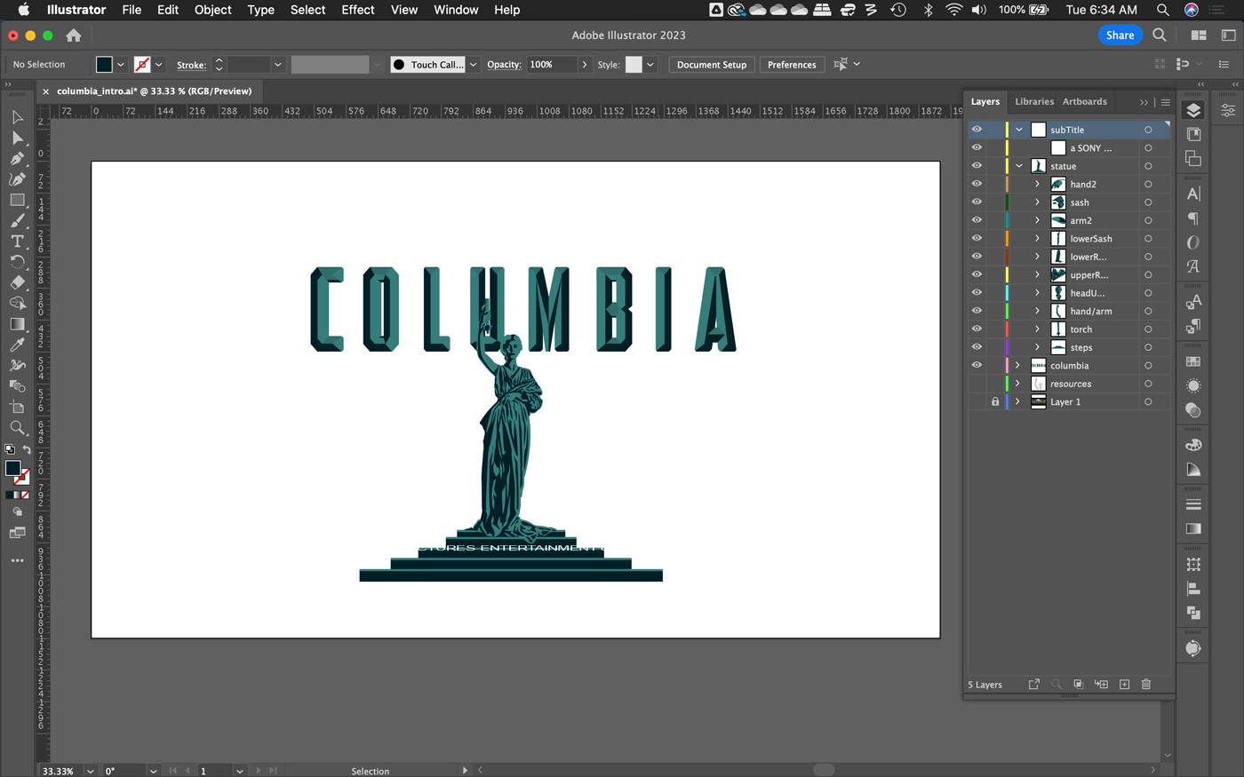
Task: Select the Zoom tool magnifier
Action: click(17, 428)
